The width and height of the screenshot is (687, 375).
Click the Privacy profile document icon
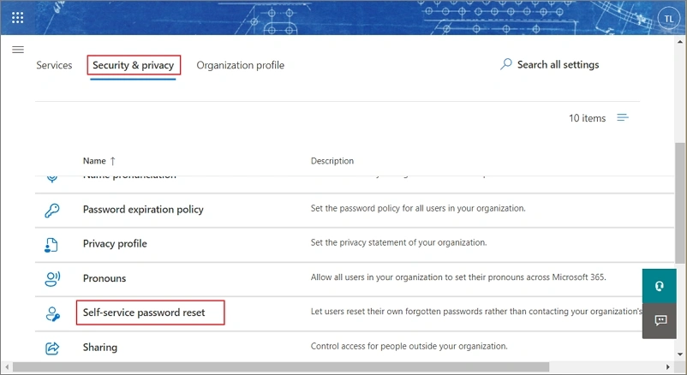(51, 245)
